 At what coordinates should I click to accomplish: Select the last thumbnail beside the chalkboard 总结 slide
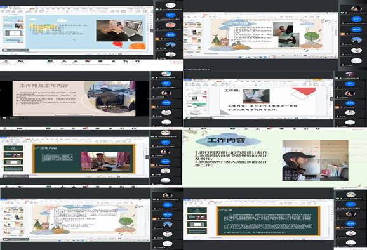[x=197, y=231]
